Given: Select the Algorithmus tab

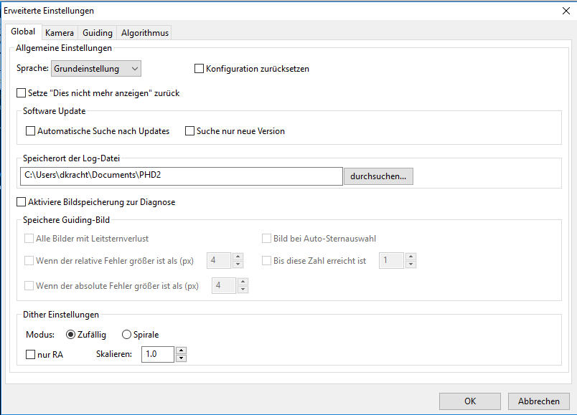Looking at the screenshot, I should click(144, 33).
